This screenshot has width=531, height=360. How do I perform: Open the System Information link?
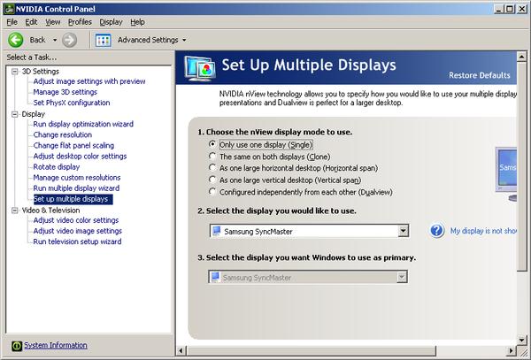[56, 345]
